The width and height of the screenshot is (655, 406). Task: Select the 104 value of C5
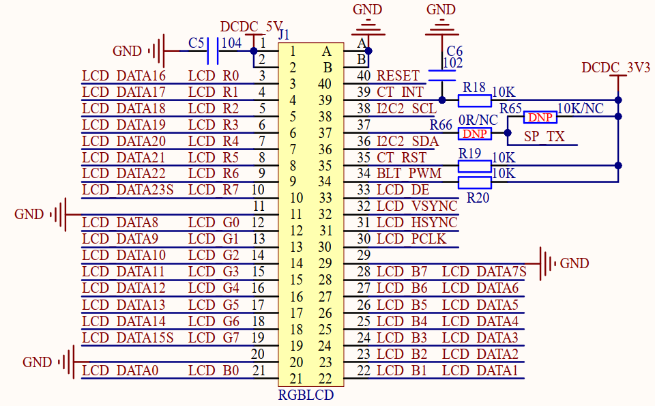231,42
